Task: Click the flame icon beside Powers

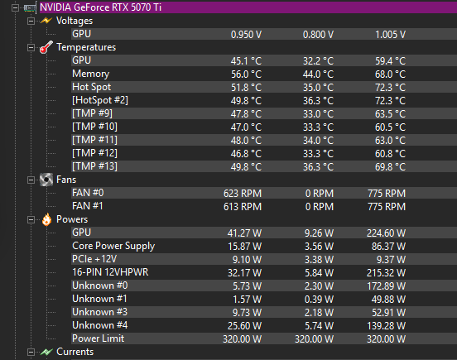Action: 46,219
